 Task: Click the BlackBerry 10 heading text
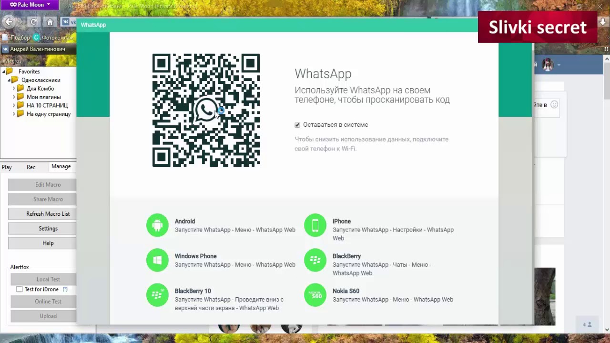coord(193,291)
